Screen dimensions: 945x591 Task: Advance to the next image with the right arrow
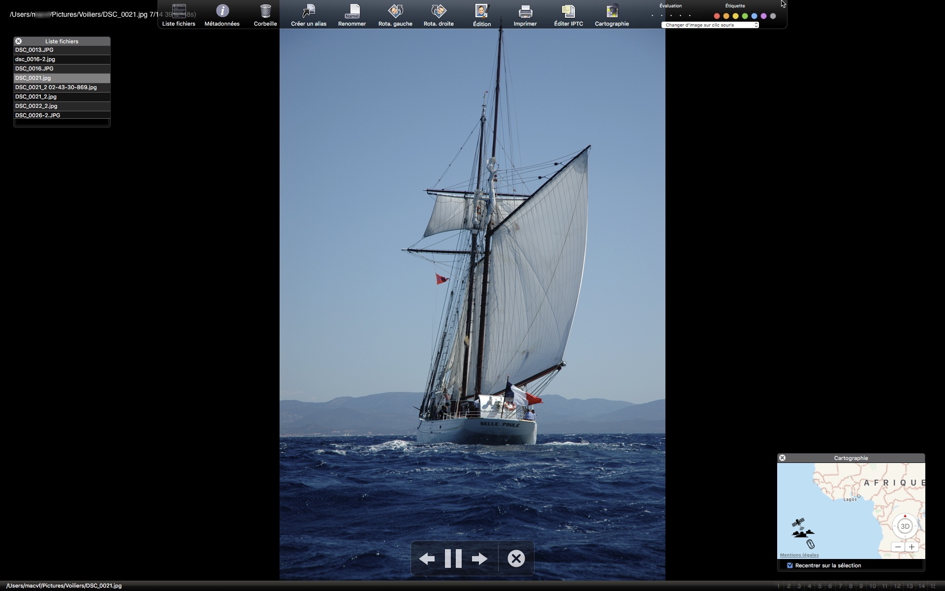[479, 558]
